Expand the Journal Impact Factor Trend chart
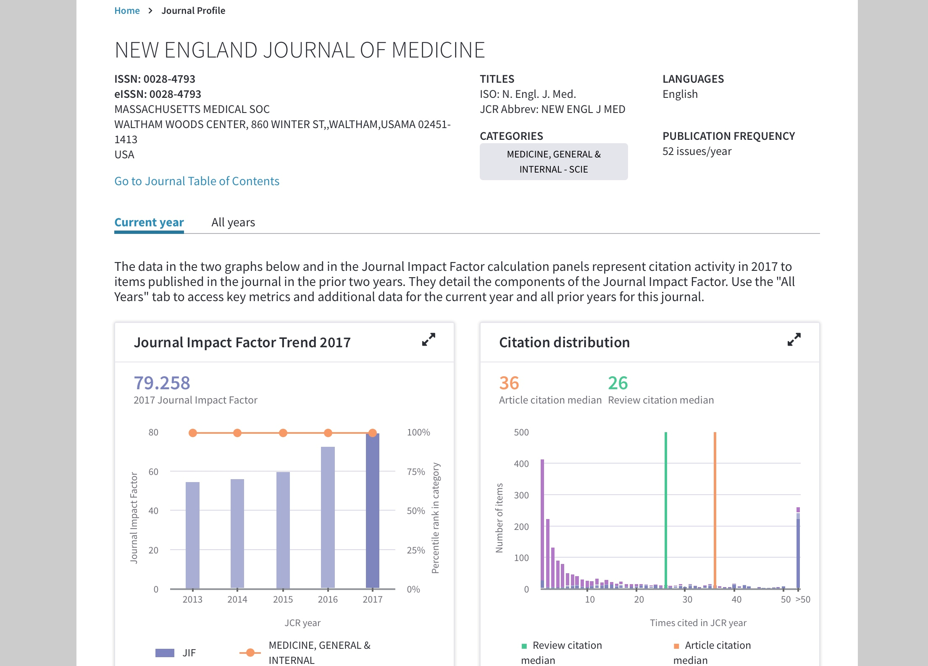Image resolution: width=928 pixels, height=666 pixels. click(x=429, y=339)
